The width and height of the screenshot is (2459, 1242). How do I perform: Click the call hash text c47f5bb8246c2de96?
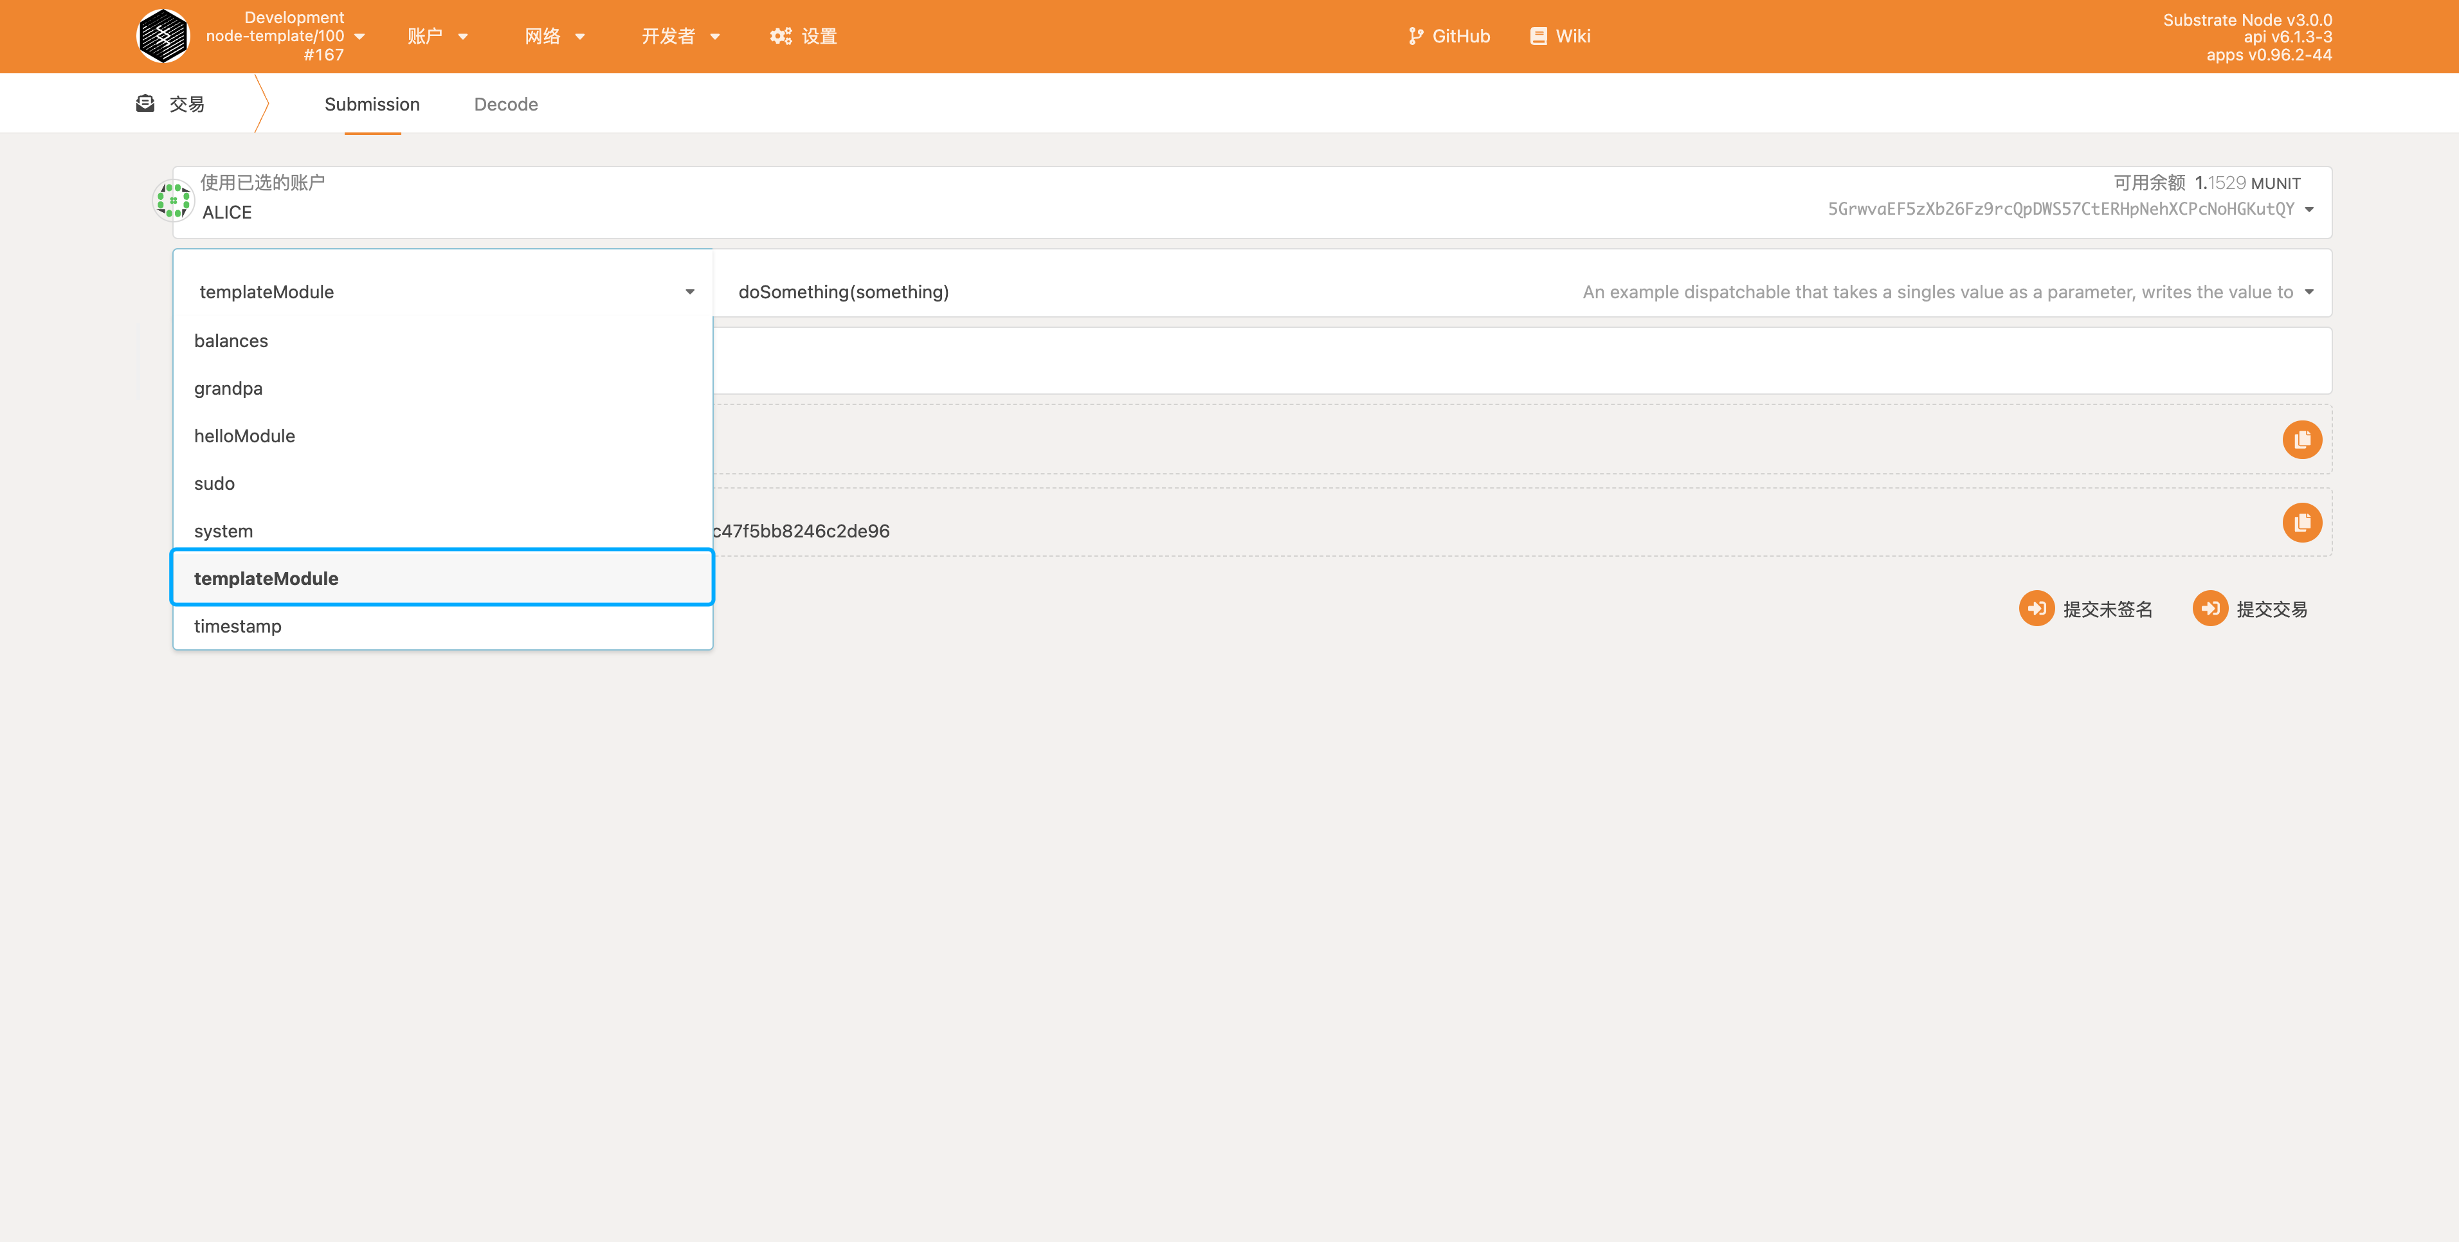pos(801,531)
